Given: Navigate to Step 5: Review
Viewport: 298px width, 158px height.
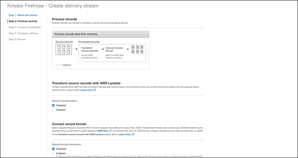Looking at the screenshot, I should click(x=18, y=39).
